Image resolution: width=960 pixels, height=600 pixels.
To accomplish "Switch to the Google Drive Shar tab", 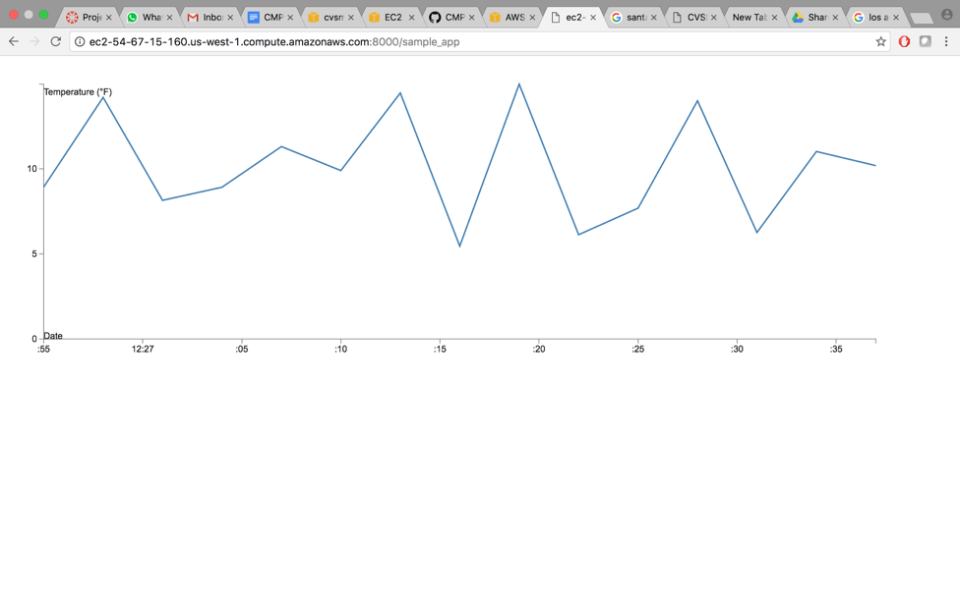I will [x=813, y=17].
